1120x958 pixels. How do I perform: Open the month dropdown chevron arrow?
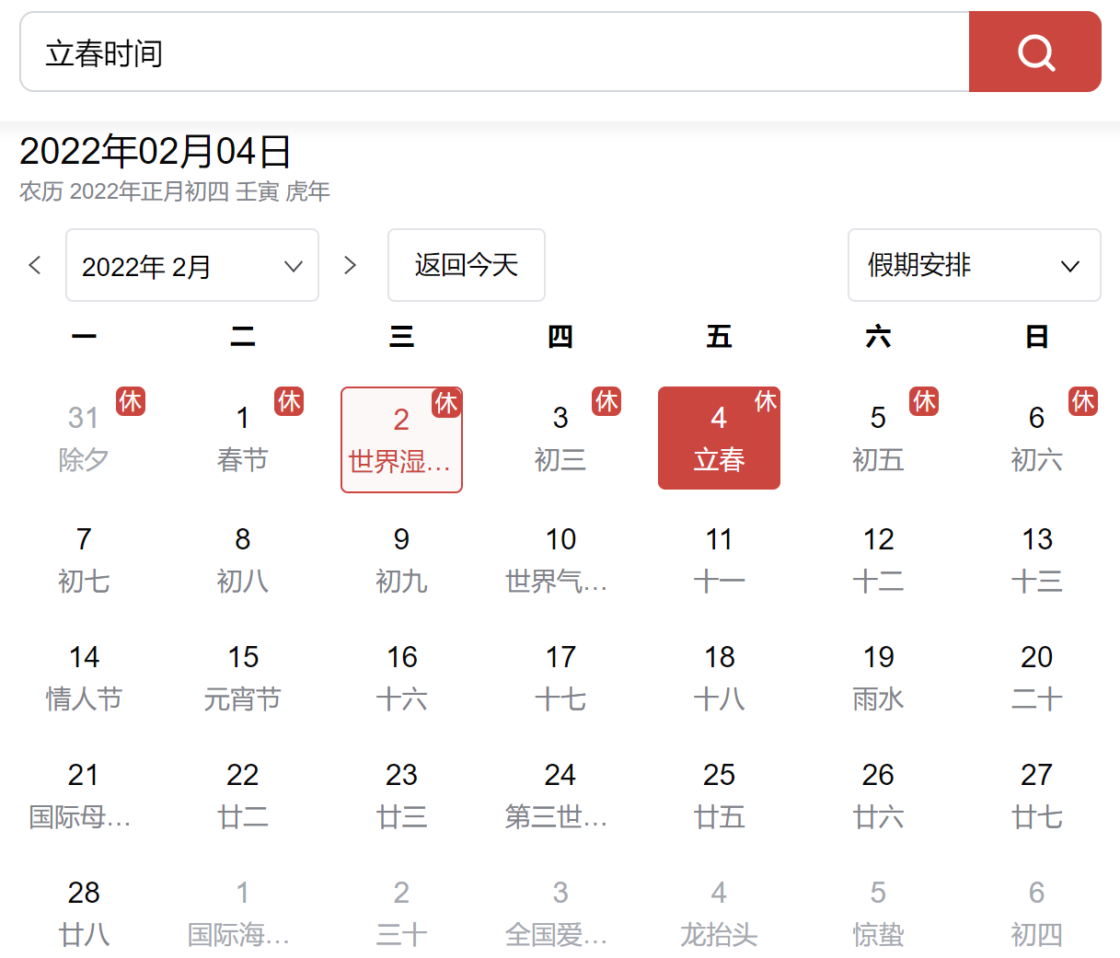(x=294, y=265)
